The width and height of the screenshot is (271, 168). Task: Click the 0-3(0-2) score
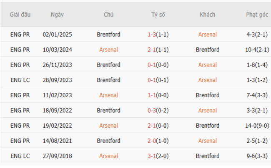point(158,111)
